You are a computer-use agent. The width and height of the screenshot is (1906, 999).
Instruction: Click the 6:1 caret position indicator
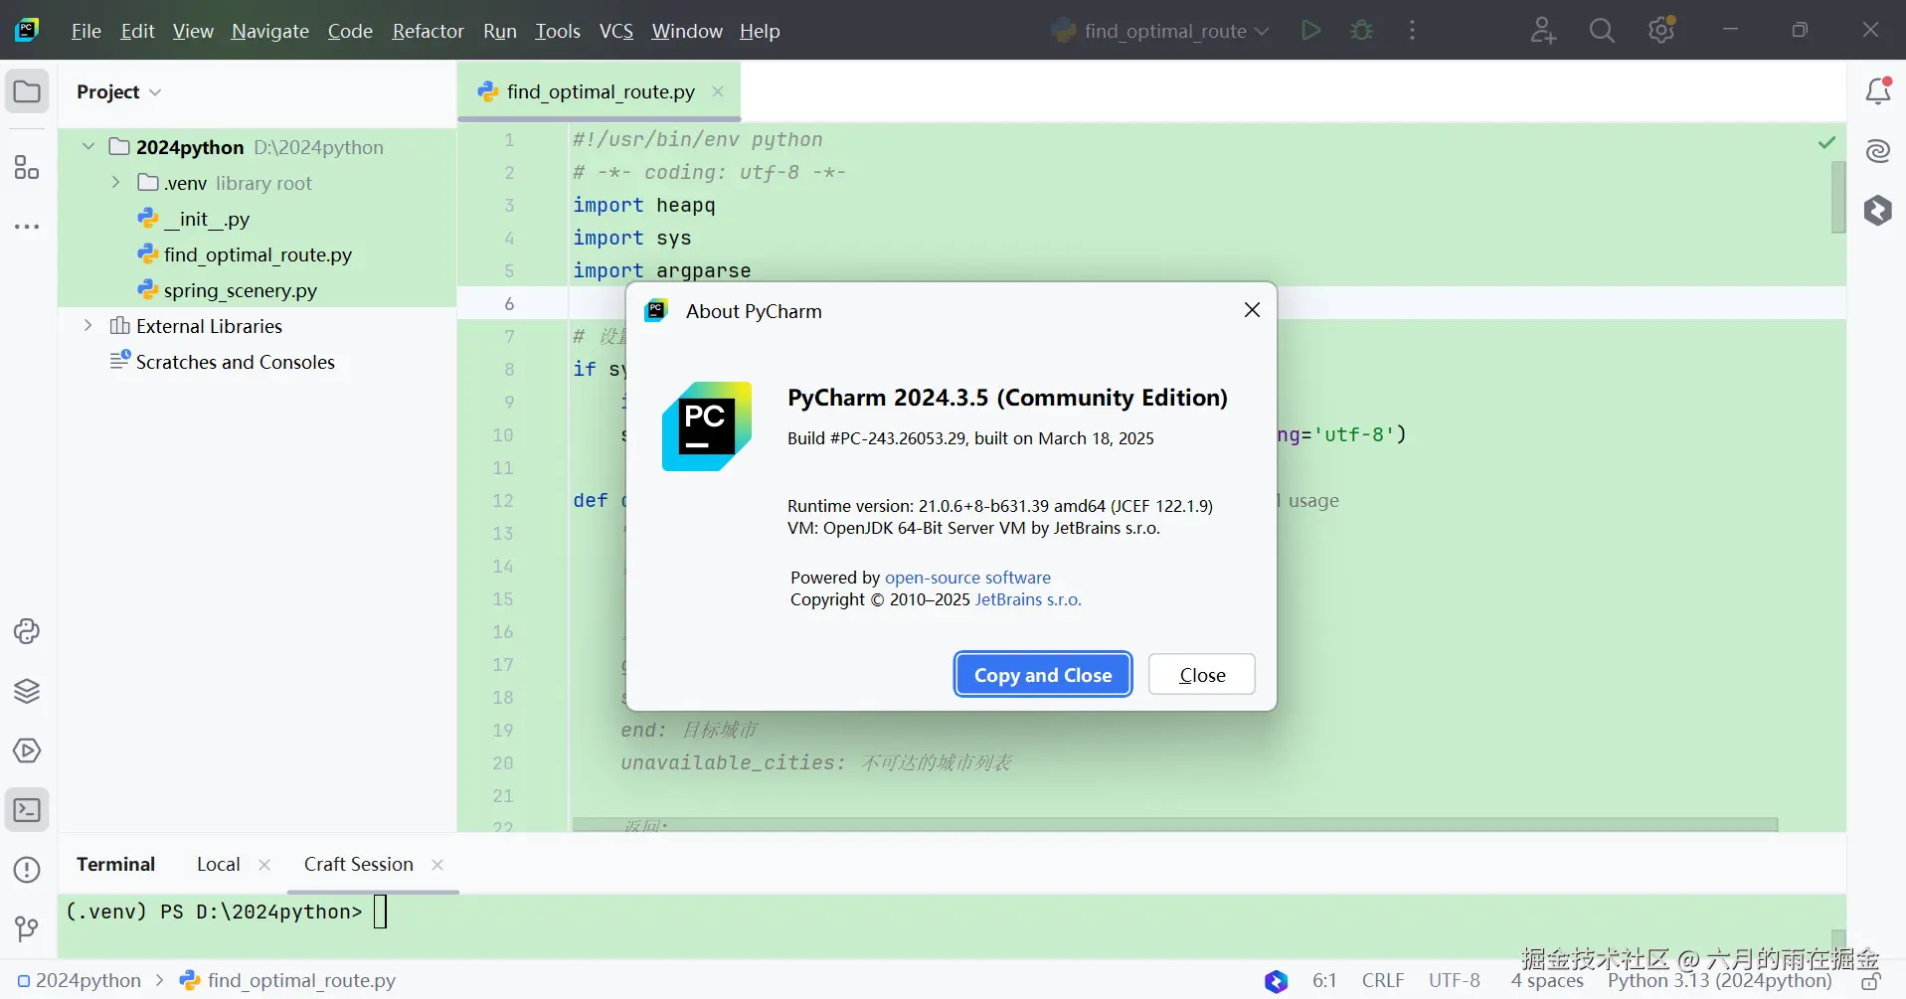click(1324, 981)
